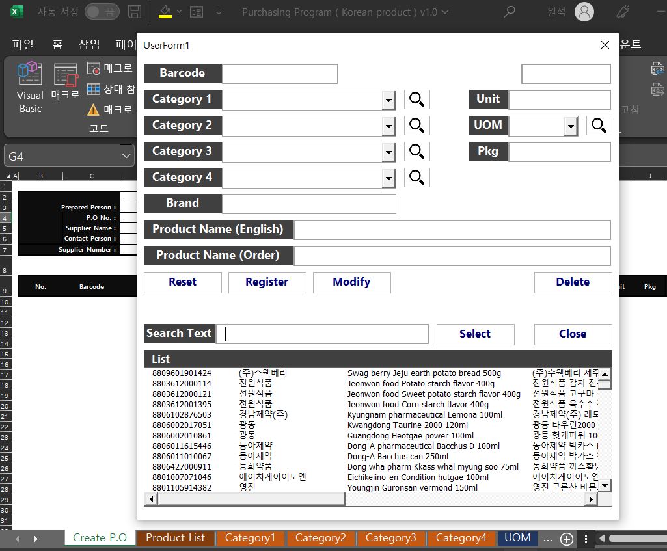
Task: Click the list horizontal scrollbar thumb
Action: [251, 499]
